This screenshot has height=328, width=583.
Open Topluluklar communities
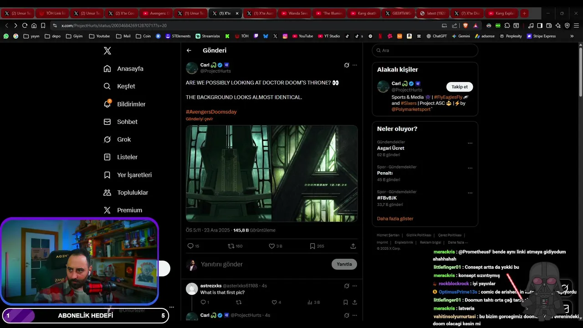click(126, 193)
